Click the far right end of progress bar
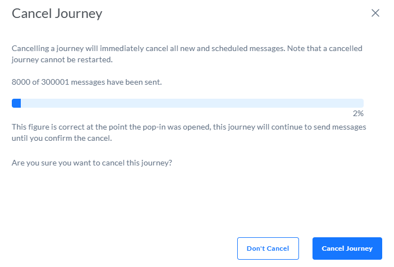This screenshot has height=267, width=394. point(361,103)
